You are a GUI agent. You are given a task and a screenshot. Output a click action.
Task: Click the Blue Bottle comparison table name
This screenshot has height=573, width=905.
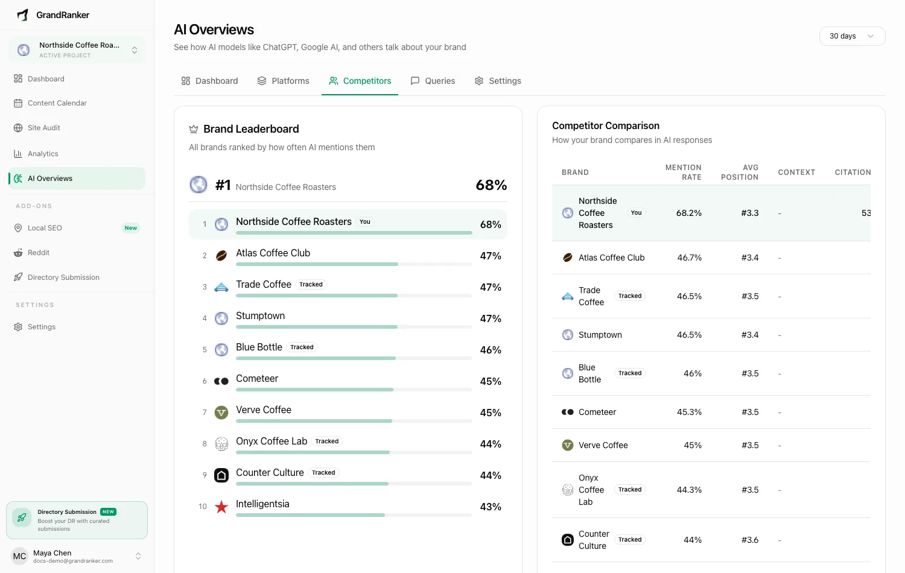(x=589, y=373)
